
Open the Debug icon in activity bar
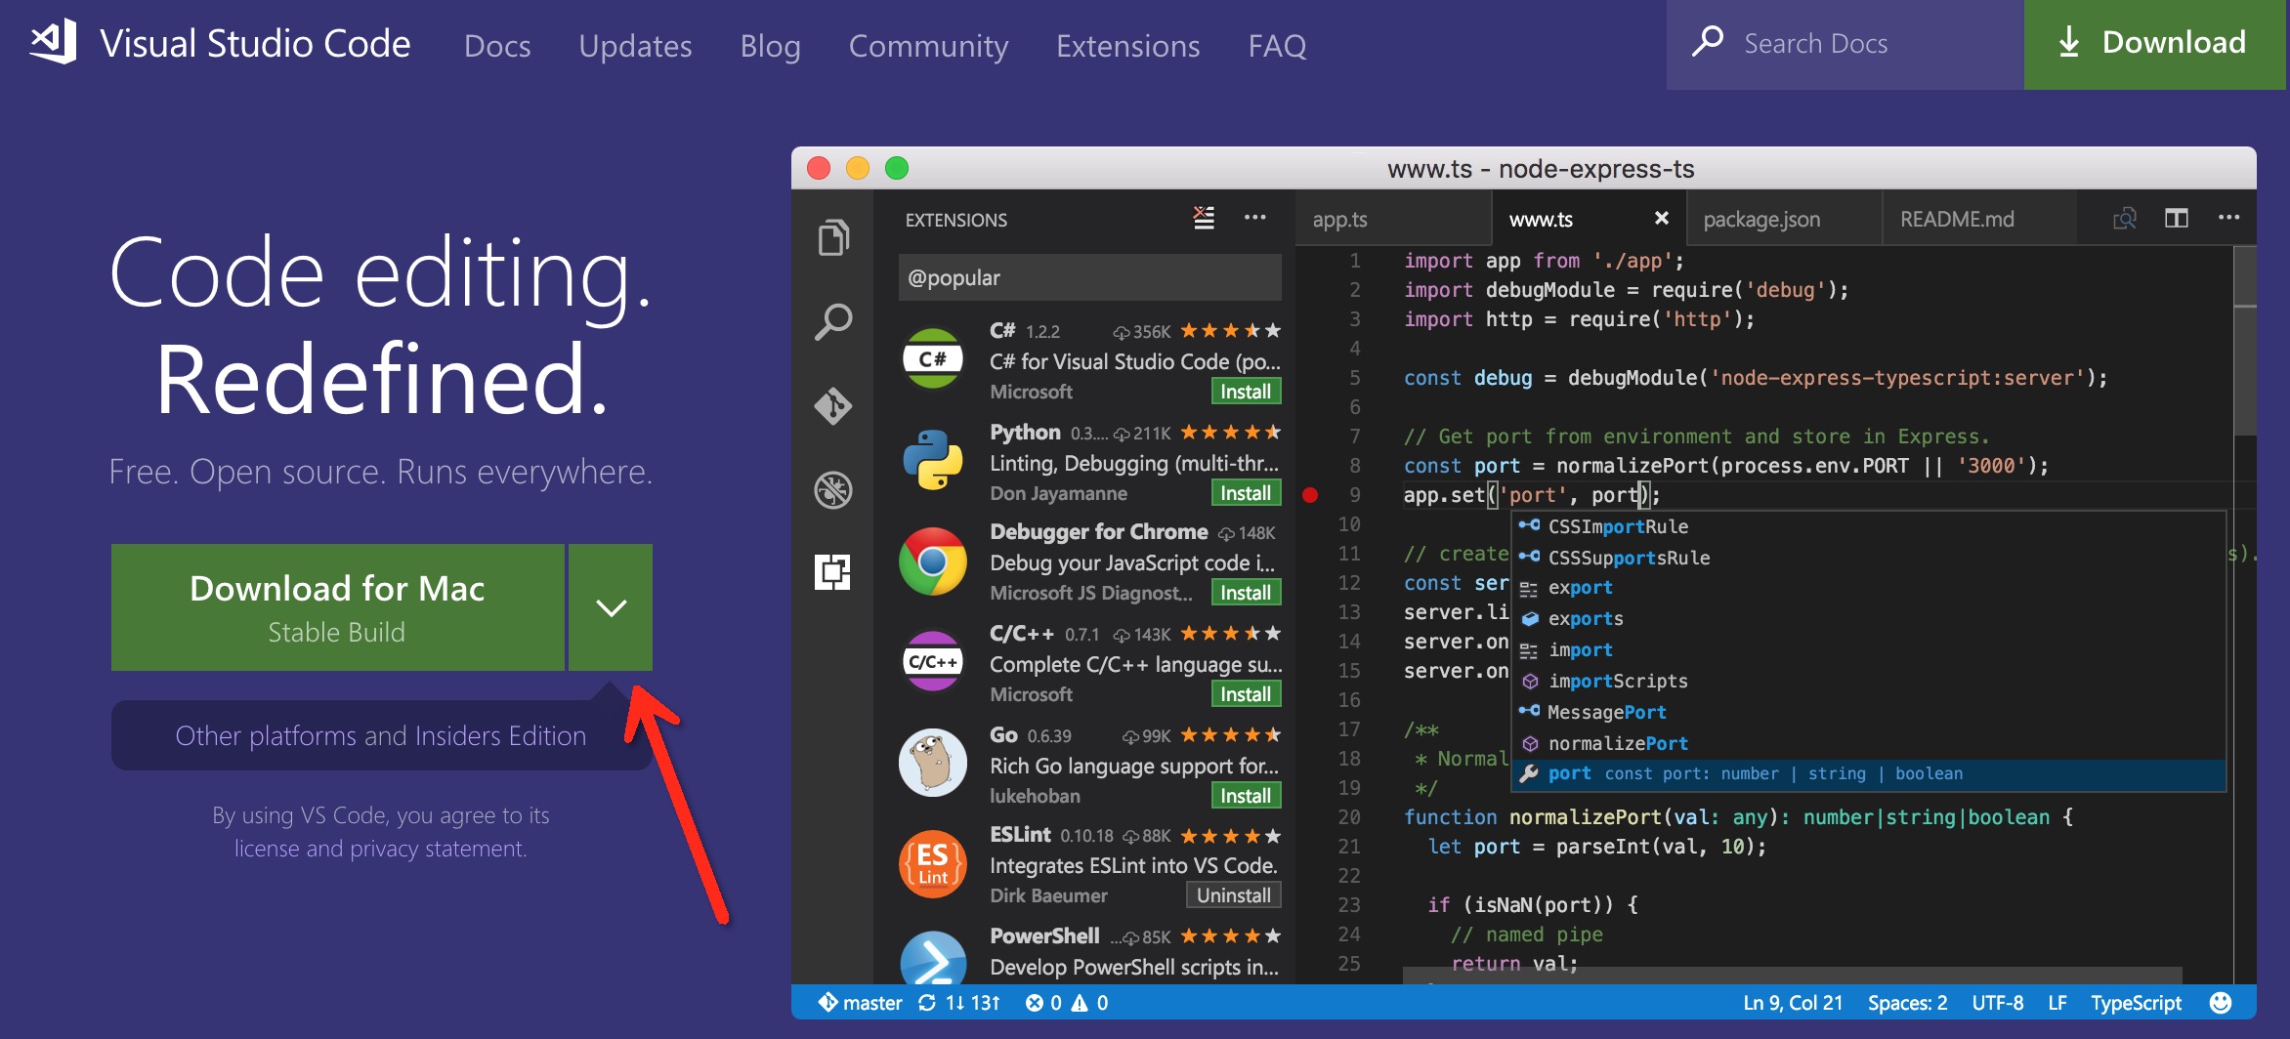[x=833, y=489]
